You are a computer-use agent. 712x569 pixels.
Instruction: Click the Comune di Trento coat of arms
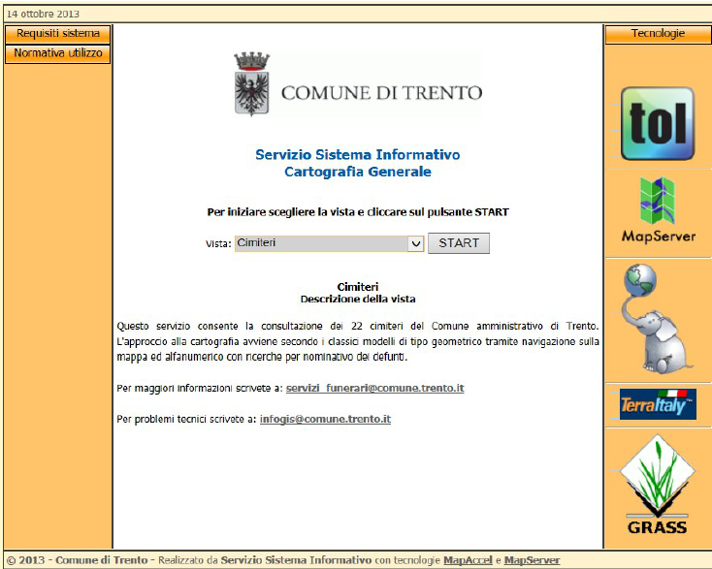click(x=251, y=84)
